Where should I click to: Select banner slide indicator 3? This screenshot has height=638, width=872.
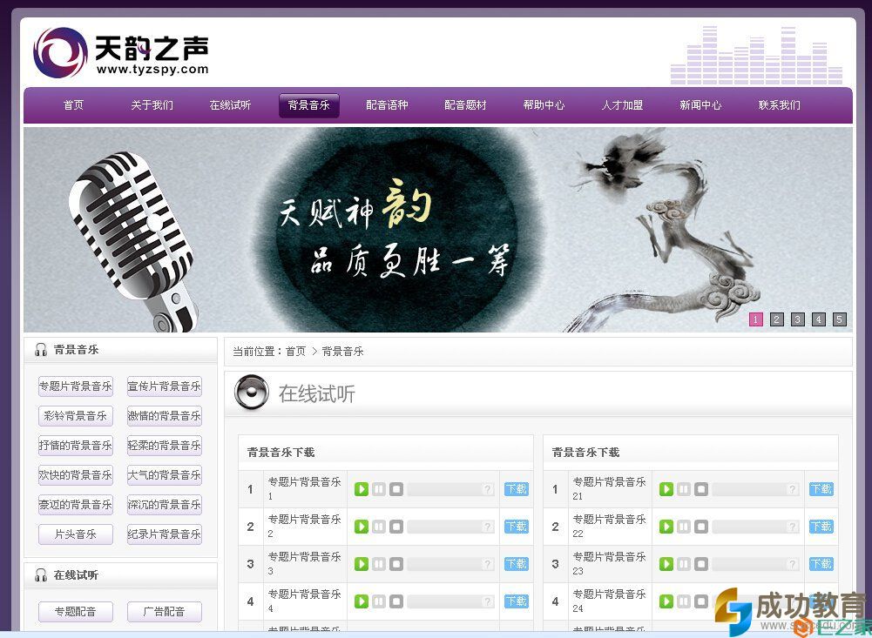tap(797, 319)
